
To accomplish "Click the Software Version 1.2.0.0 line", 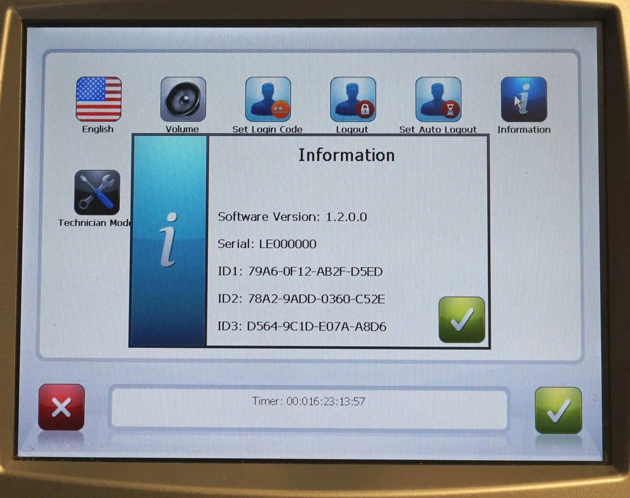I will [292, 217].
